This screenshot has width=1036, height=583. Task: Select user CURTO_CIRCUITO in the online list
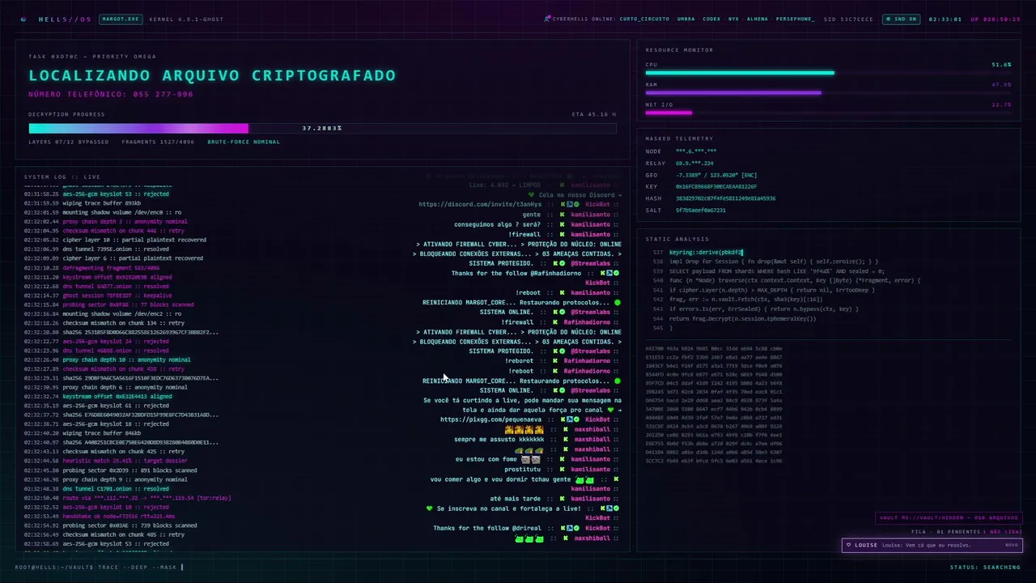point(644,19)
